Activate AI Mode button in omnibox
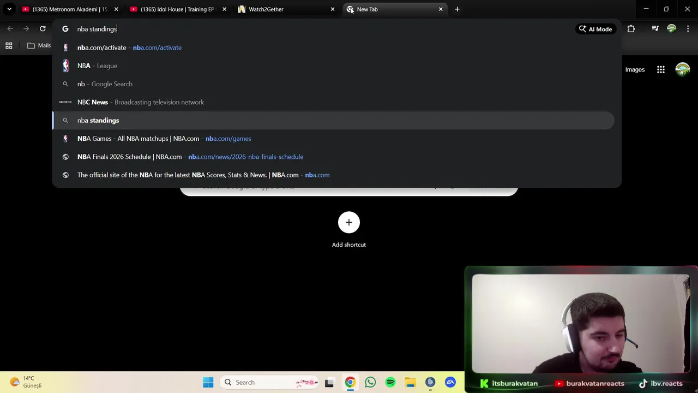 pyautogui.click(x=595, y=29)
